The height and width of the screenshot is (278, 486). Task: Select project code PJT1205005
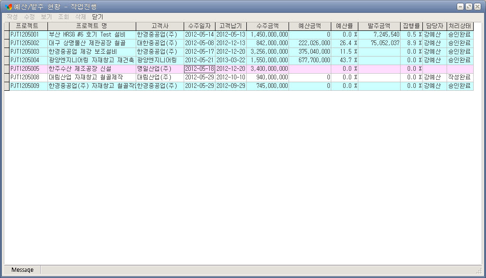(28, 68)
